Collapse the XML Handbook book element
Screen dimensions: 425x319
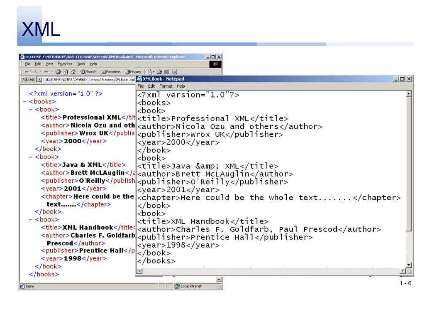point(30,220)
